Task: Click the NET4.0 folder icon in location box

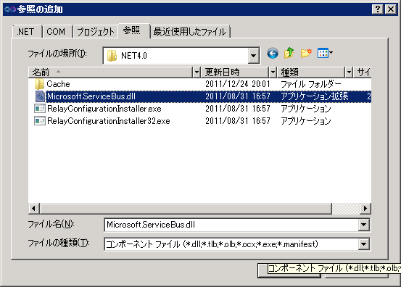Action: click(112, 56)
